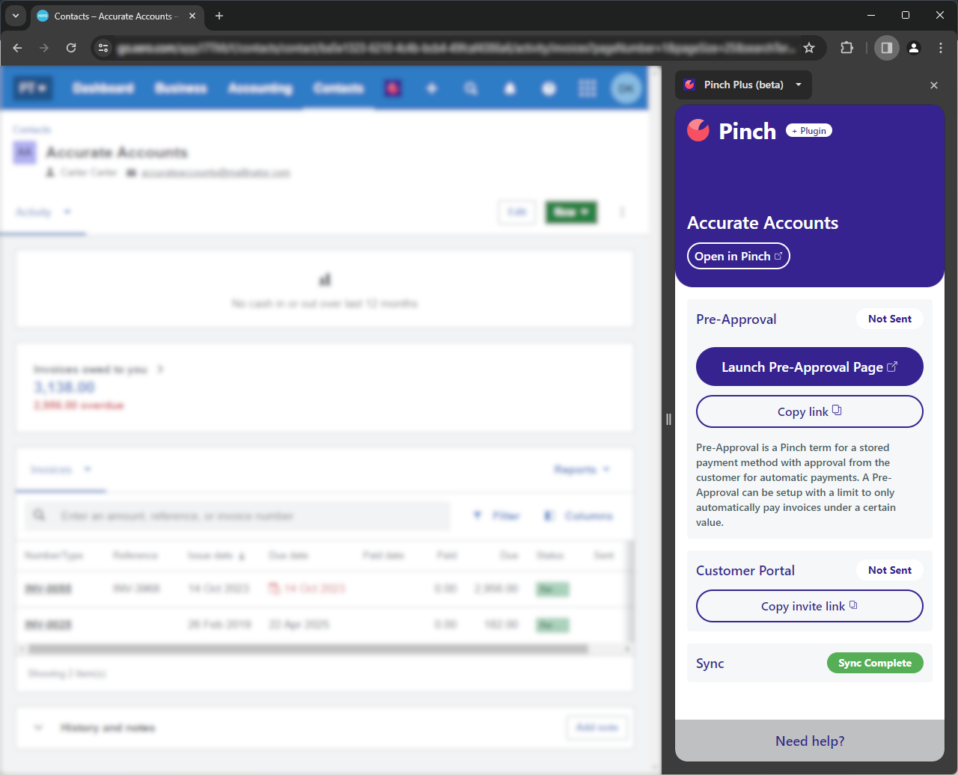Viewport: 958px width, 775px height.
Task: Open the global search magnifier icon
Action: (471, 88)
